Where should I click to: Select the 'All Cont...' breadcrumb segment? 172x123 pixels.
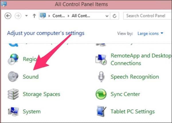(x=81, y=16)
